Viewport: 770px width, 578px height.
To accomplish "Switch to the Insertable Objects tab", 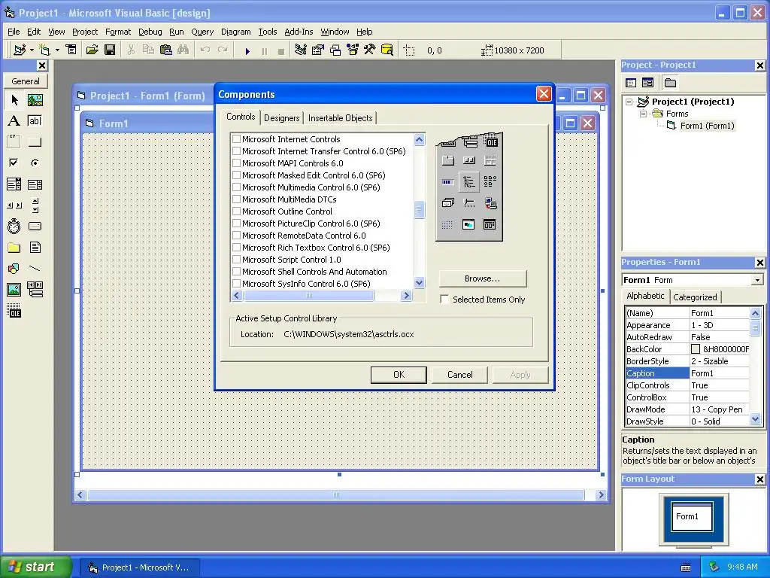I will [x=341, y=118].
